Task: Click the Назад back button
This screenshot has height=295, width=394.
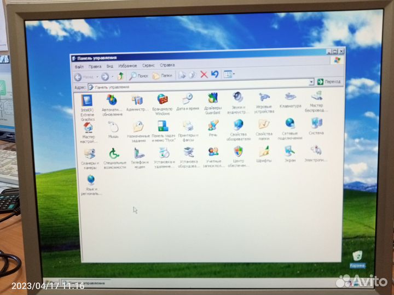Action: tap(84, 77)
